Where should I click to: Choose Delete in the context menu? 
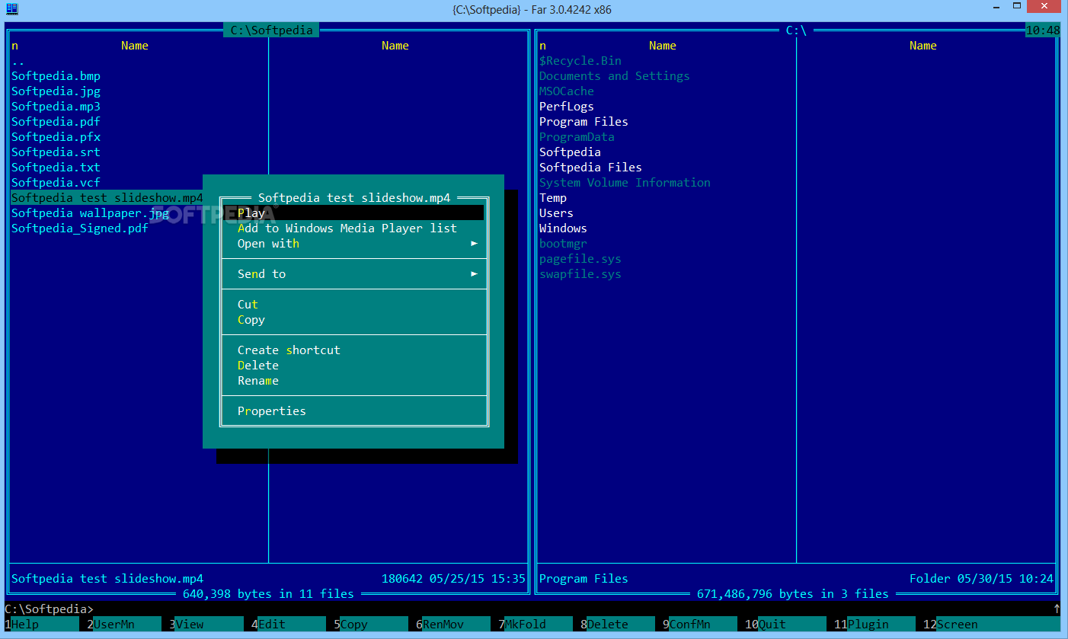[258, 366]
